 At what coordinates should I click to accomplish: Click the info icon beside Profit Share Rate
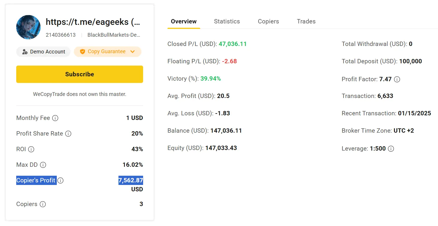(68, 134)
